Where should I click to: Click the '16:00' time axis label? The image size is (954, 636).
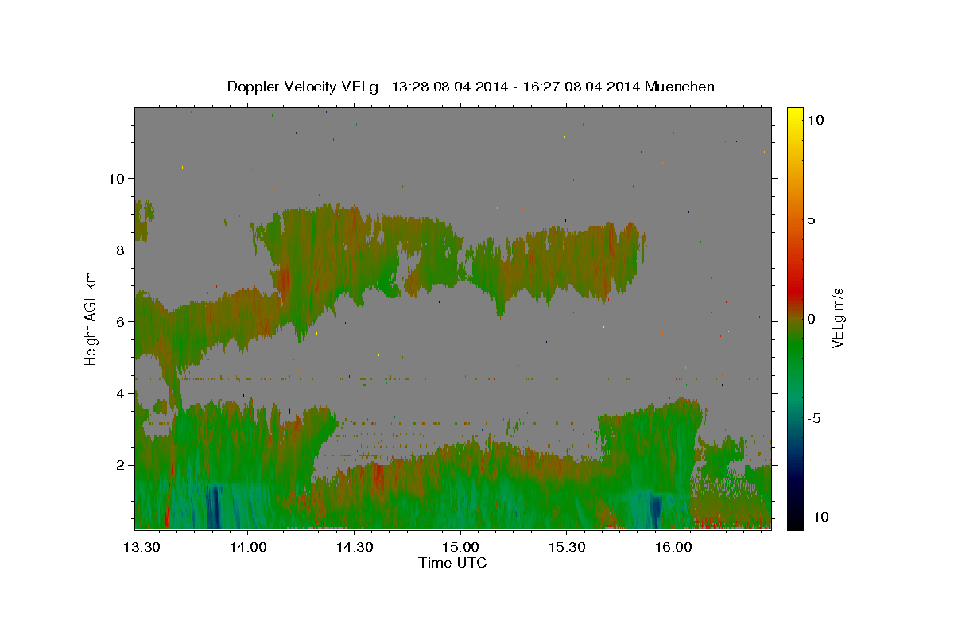[673, 548]
